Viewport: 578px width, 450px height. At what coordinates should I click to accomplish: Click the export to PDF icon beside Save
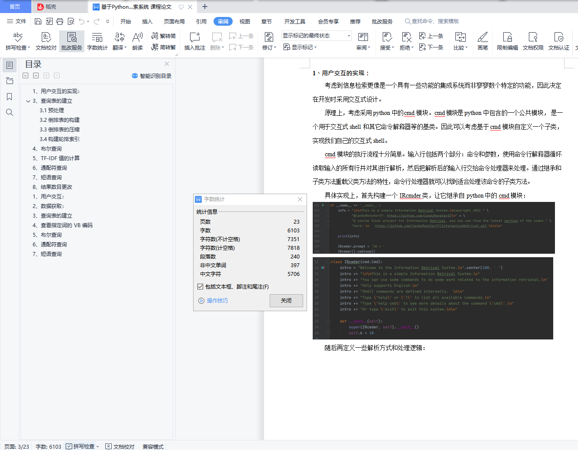49,21
